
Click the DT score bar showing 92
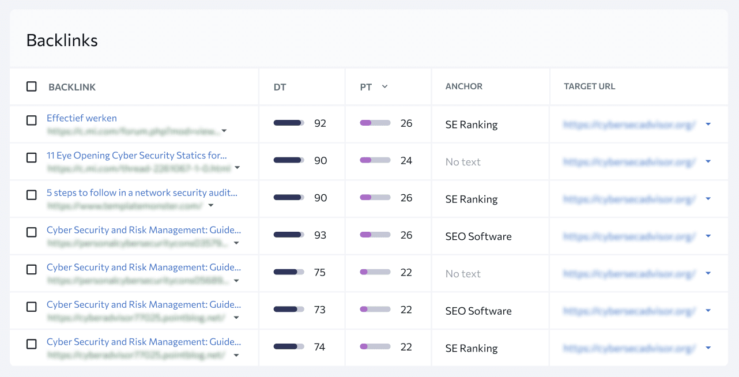(x=289, y=123)
